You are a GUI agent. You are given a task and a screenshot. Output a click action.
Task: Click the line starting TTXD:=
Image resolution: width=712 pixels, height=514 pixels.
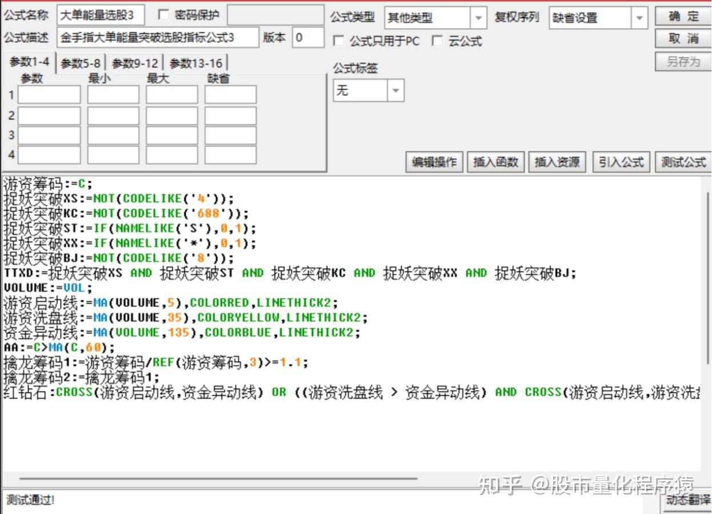(x=290, y=273)
